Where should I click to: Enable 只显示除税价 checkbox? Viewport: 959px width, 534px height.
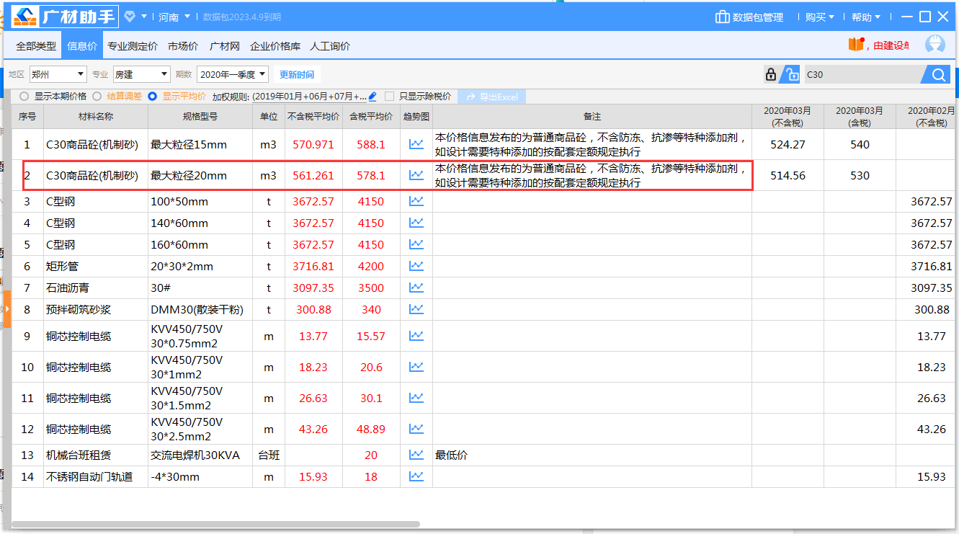[390, 96]
